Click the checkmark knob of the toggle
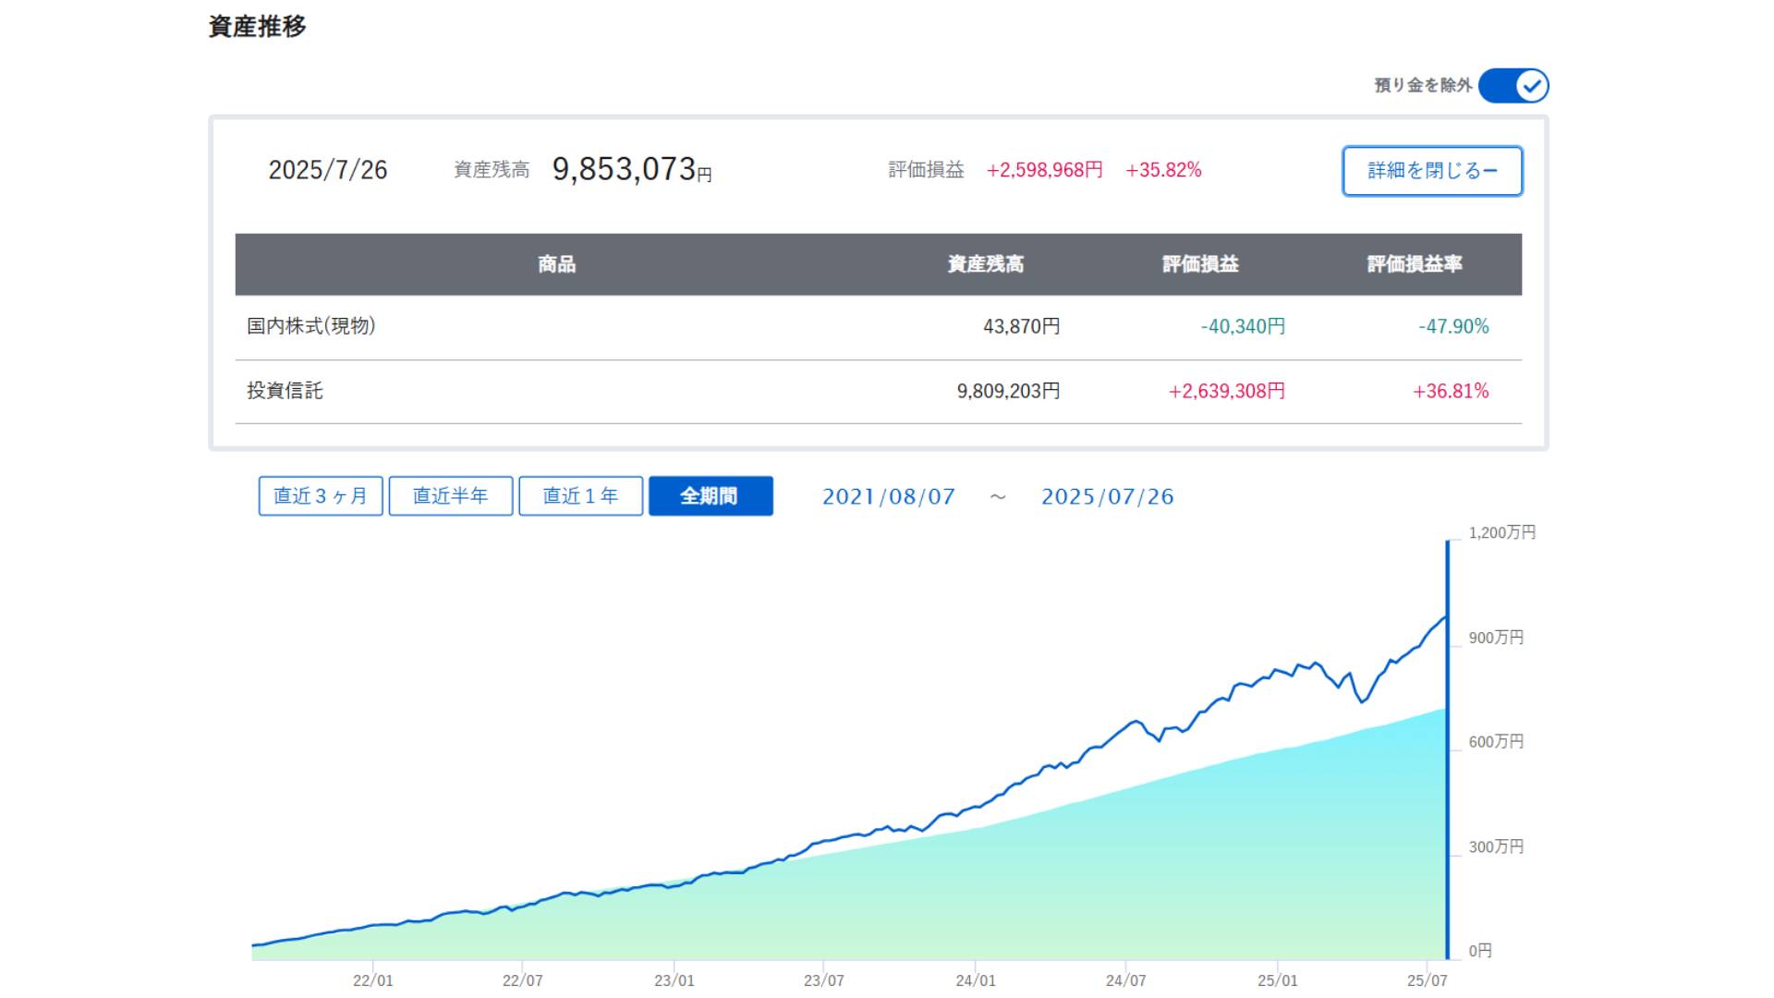This screenshot has height=998, width=1774. [x=1532, y=85]
